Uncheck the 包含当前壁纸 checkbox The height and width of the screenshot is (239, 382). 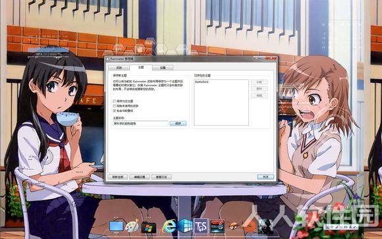[x=114, y=111]
